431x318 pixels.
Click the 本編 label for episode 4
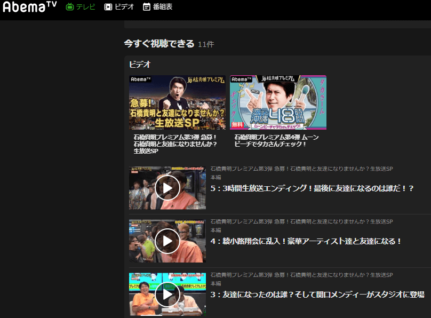[216, 230]
